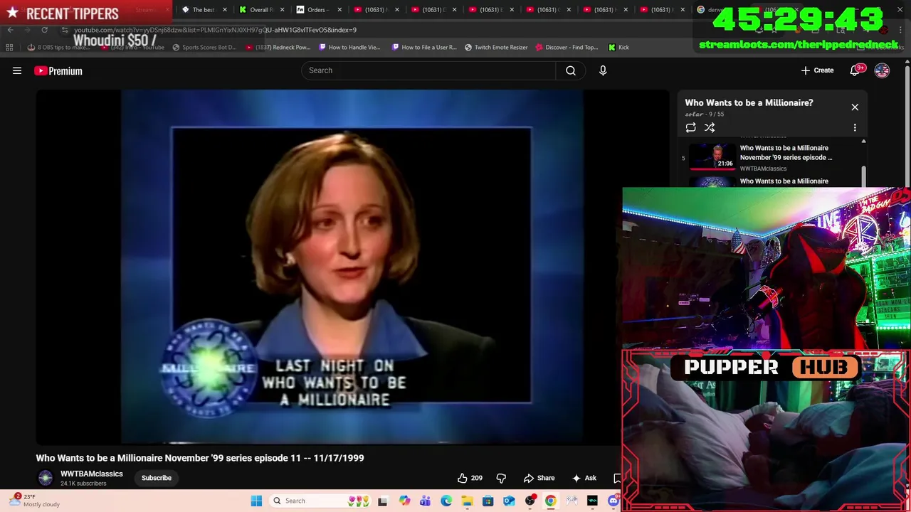Switch to the Orders browser tab
Screen dimensions: 911x512
coord(317,9)
